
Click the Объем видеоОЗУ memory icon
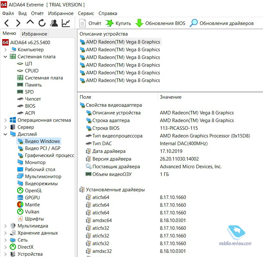88,174
